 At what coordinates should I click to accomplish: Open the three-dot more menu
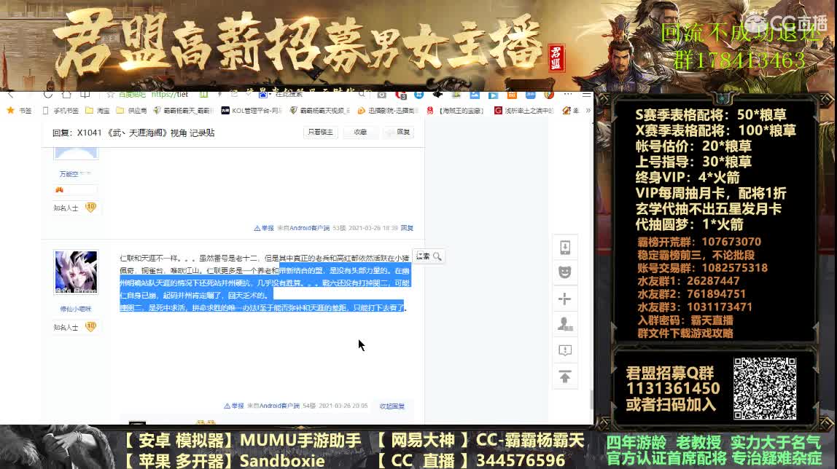pyautogui.click(x=568, y=95)
